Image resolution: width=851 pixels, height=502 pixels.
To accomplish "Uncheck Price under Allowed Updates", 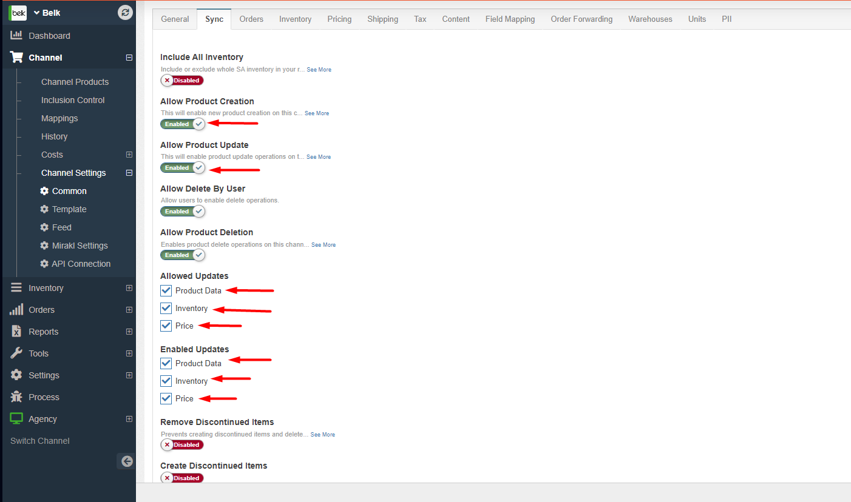I will point(166,326).
